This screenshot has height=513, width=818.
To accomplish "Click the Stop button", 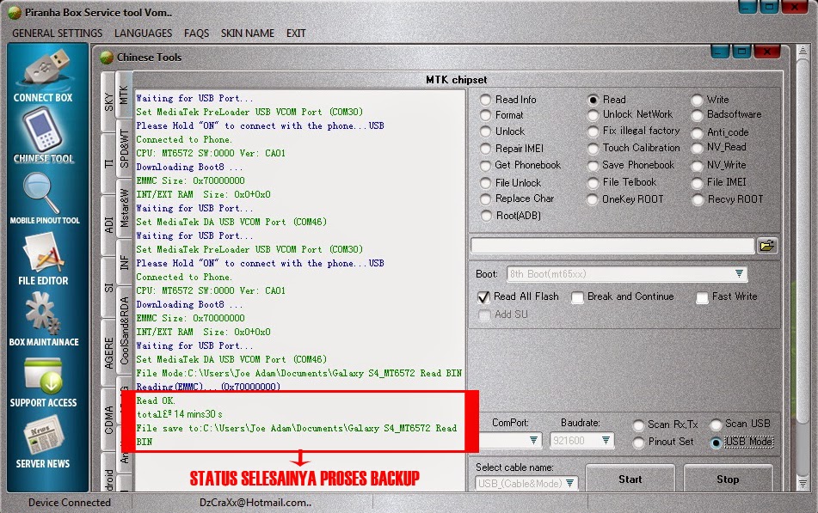I will [x=728, y=479].
